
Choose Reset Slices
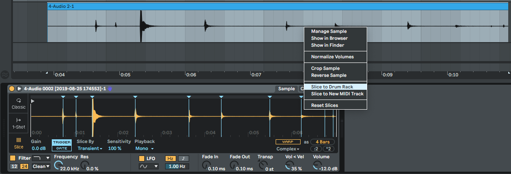(325, 105)
